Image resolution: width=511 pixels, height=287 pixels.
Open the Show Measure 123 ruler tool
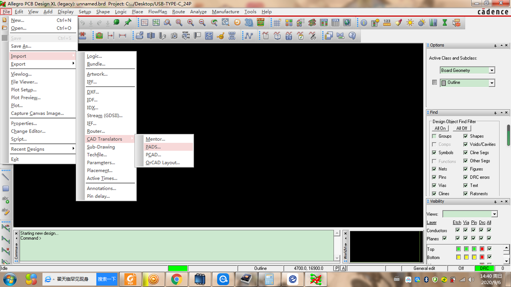(387, 23)
